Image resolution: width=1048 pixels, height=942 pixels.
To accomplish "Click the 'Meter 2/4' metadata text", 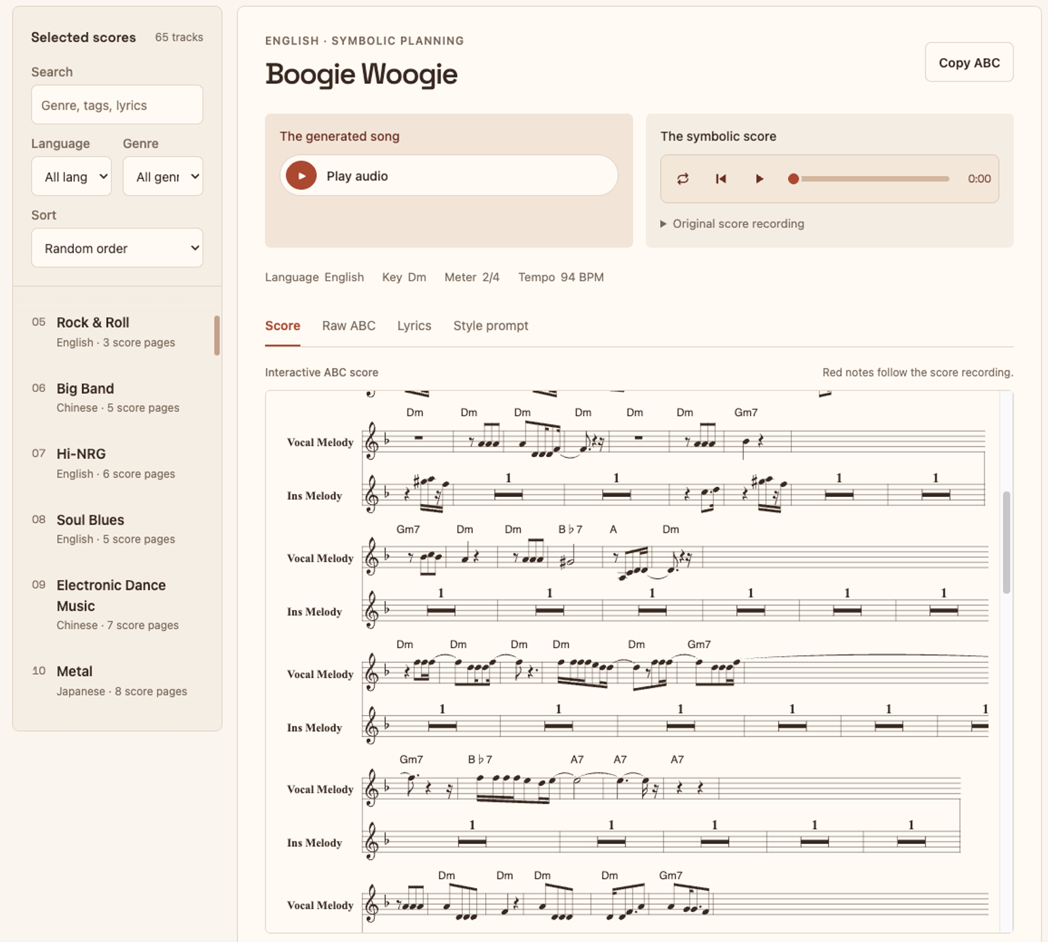I will pyautogui.click(x=472, y=277).
